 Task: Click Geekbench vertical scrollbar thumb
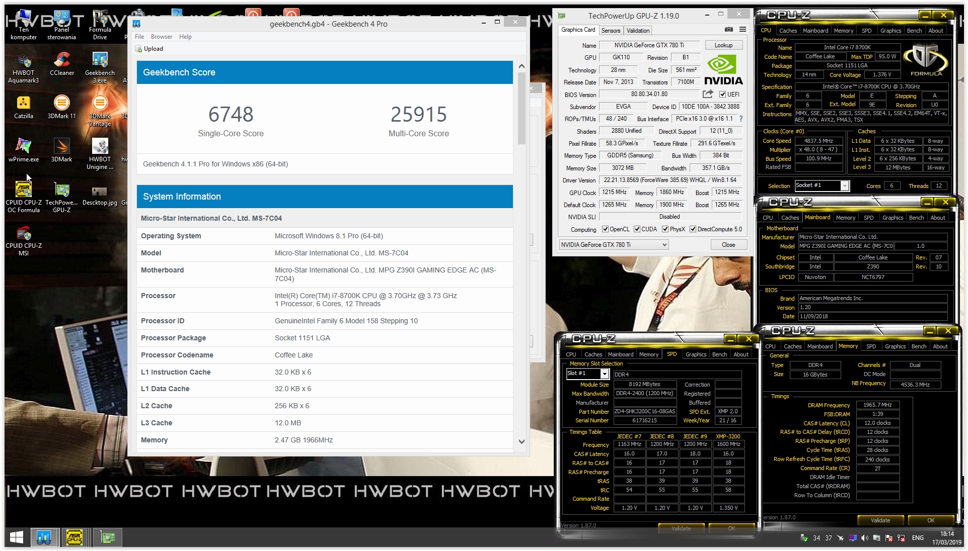pos(522,108)
